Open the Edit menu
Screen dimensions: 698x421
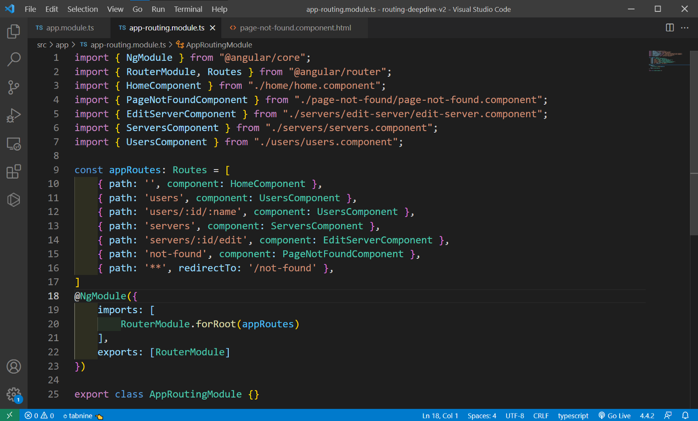pyautogui.click(x=51, y=9)
